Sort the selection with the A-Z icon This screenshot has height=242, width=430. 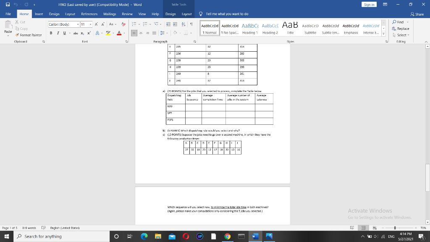(x=184, y=24)
